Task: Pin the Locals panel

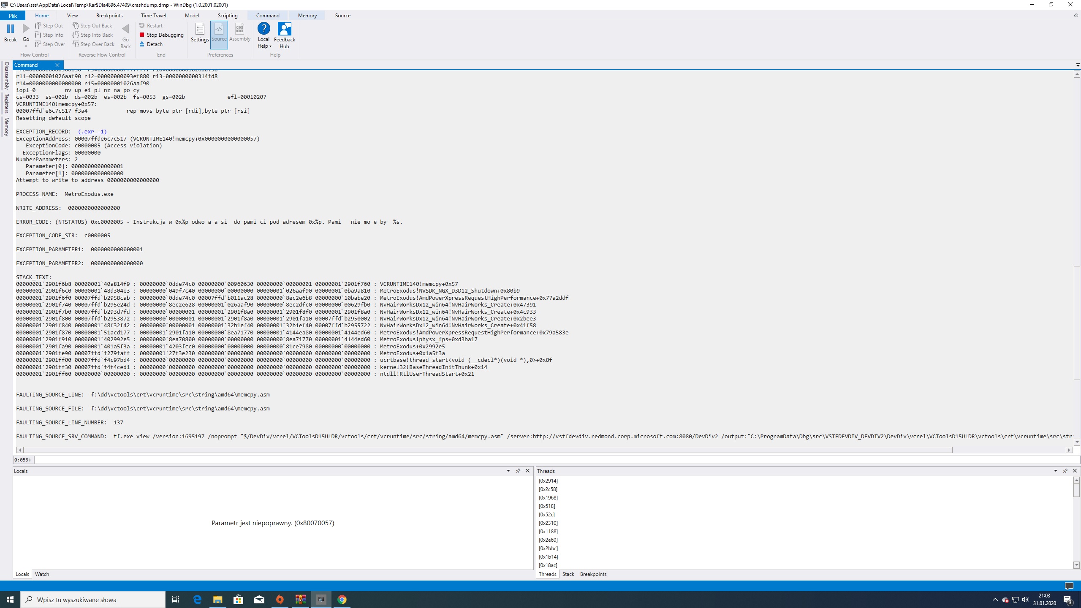Action: [518, 471]
